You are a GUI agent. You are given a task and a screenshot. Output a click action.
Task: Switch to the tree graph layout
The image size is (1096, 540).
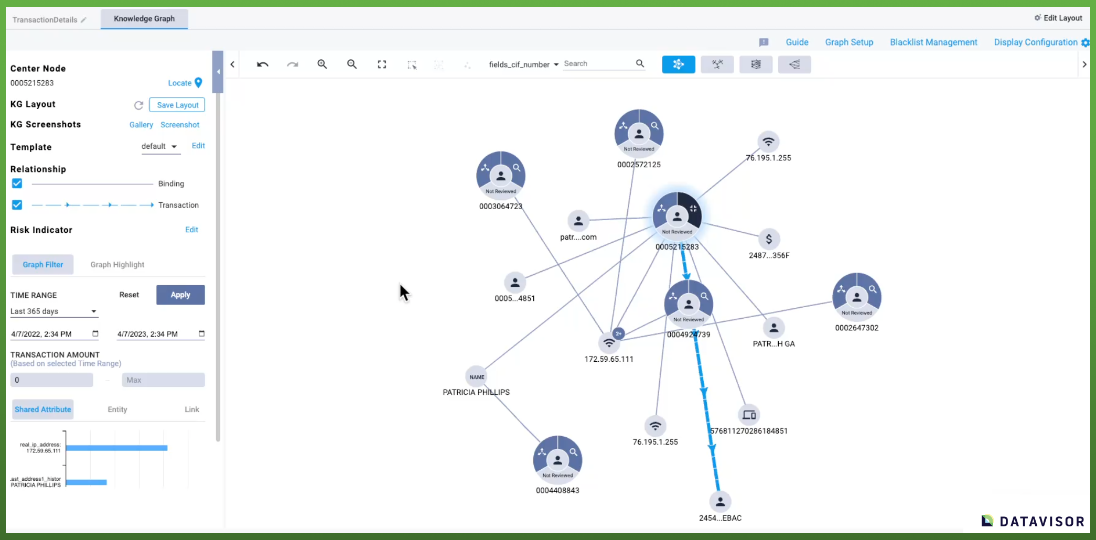click(717, 64)
